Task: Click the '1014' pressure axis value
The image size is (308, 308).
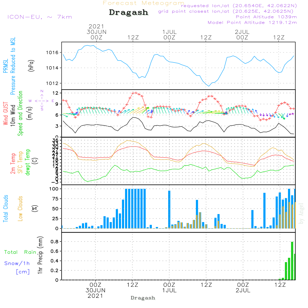Action: (x=52, y=68)
